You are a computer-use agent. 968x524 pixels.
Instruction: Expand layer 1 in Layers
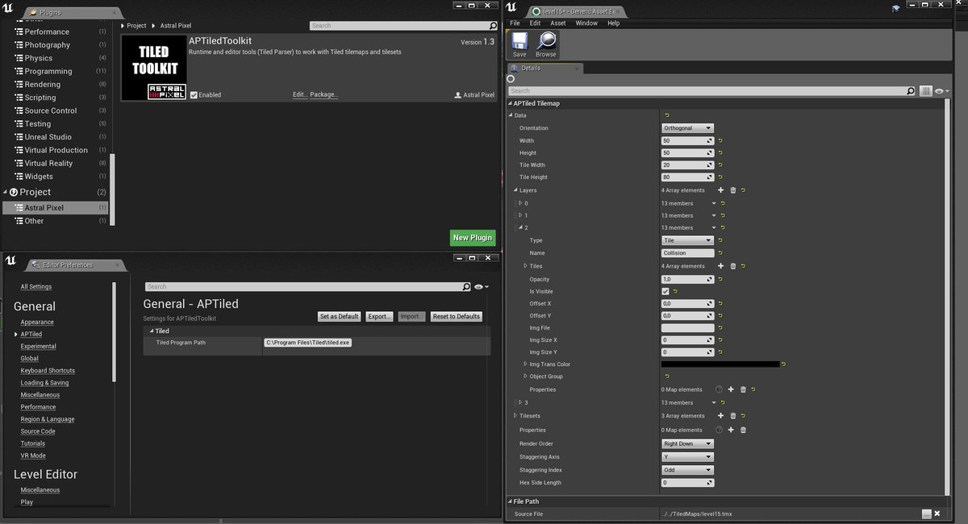point(520,215)
